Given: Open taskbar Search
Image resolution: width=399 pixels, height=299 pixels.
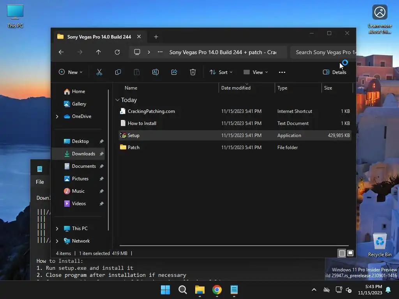Looking at the screenshot, I should point(183,290).
